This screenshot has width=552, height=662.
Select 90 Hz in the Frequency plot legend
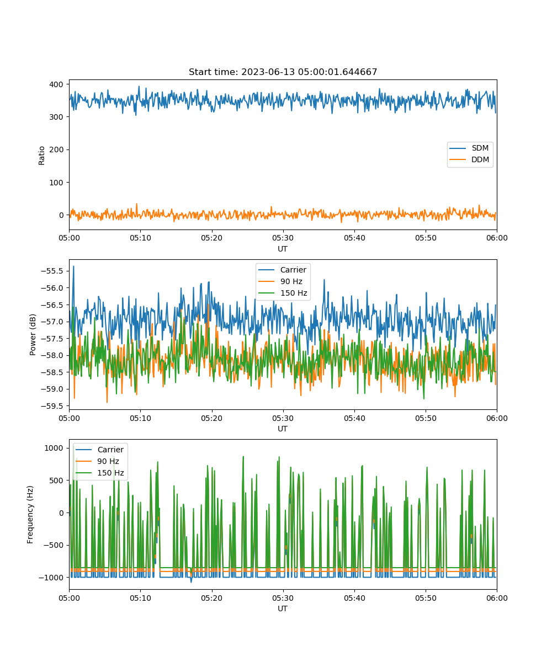tap(108, 461)
